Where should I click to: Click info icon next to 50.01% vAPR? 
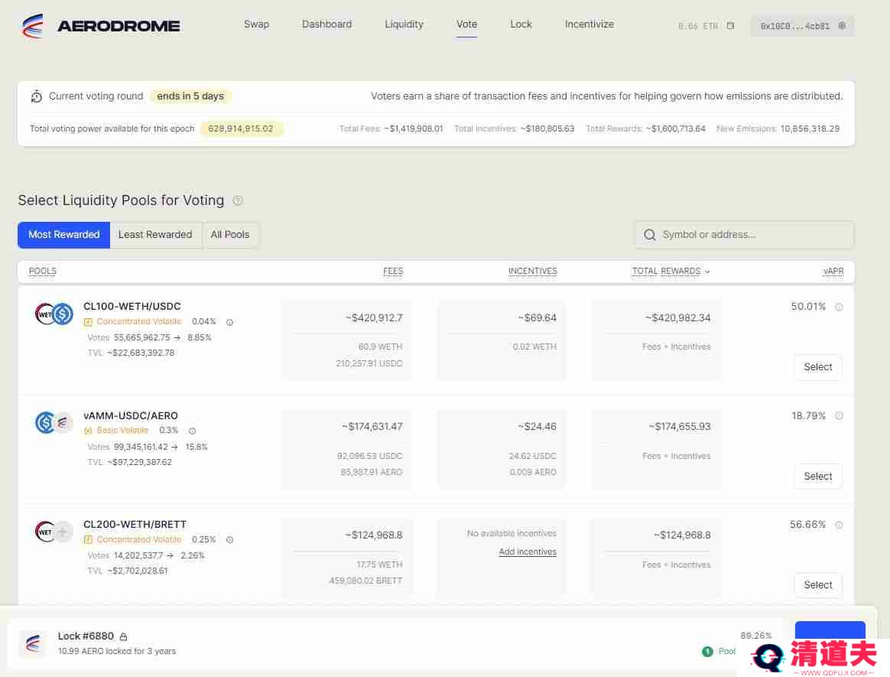[x=839, y=308]
